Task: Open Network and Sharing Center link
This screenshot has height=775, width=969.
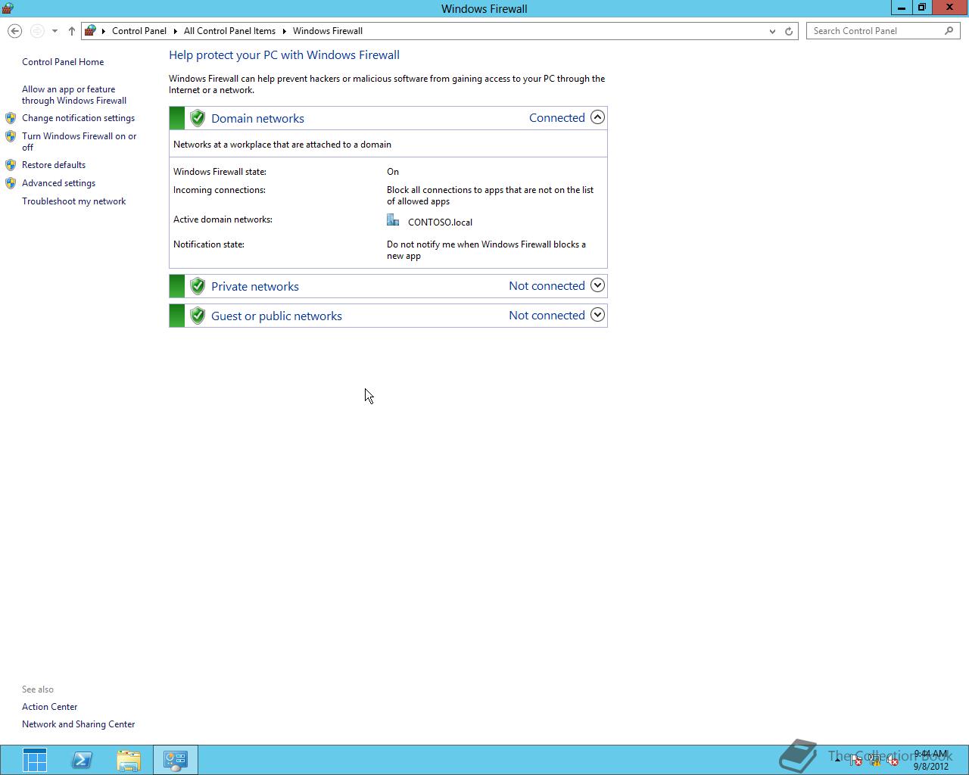Action: 78,724
